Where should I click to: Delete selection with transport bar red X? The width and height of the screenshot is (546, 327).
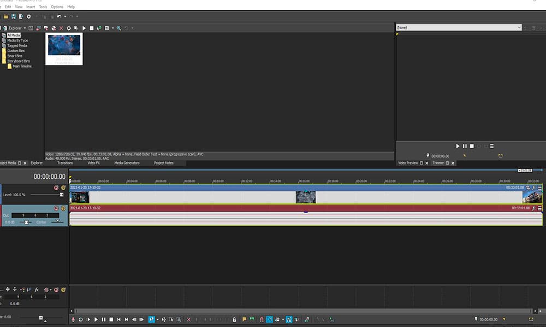[x=189, y=319]
